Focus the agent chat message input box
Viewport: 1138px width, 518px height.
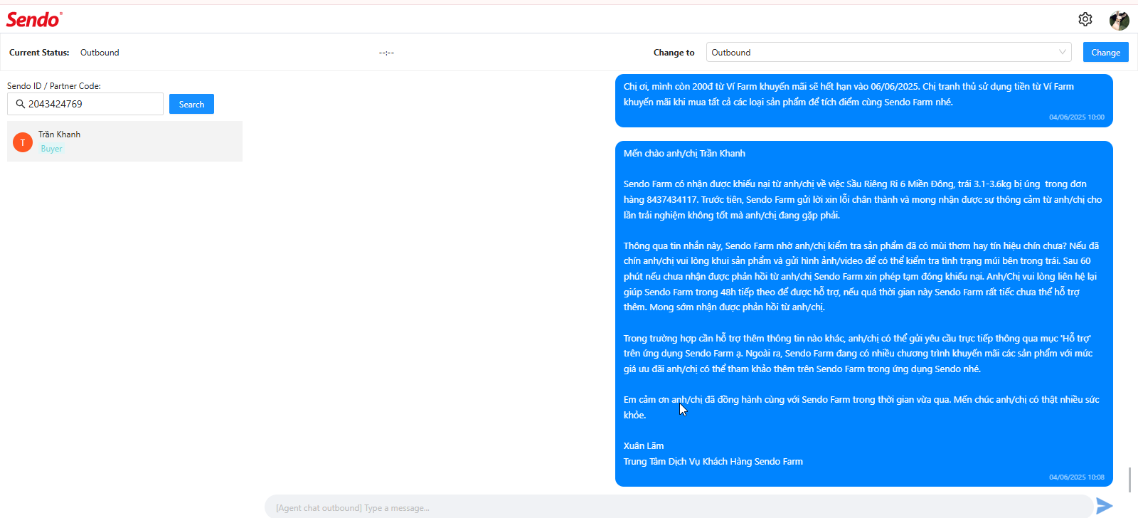[679, 507]
